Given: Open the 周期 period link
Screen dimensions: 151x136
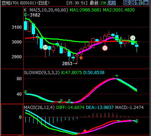Looking at the screenshot, I should [112, 3].
